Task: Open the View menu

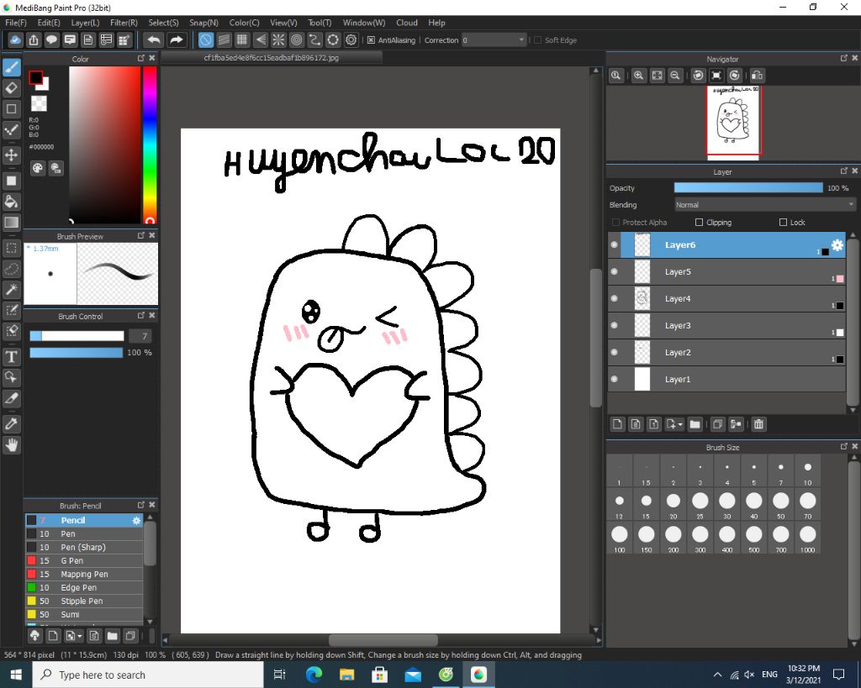Action: pyautogui.click(x=283, y=23)
